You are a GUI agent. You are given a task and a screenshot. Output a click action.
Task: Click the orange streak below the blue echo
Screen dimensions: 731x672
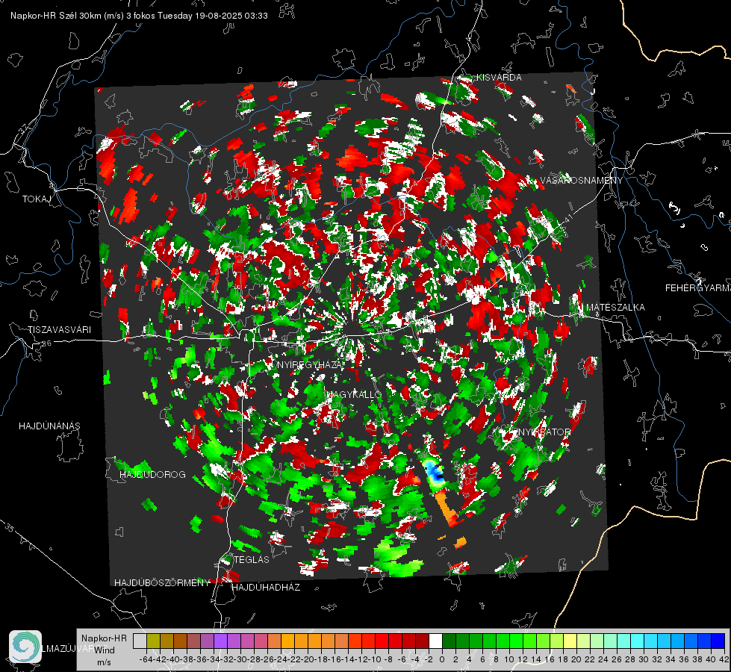coord(446,508)
